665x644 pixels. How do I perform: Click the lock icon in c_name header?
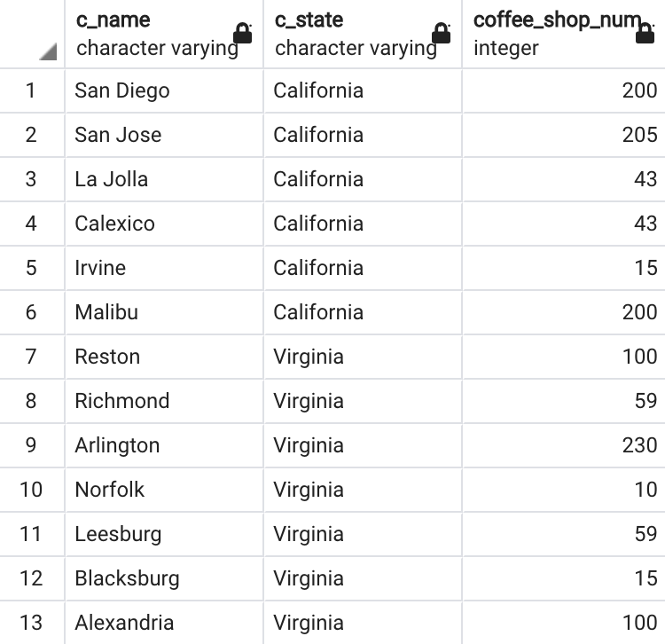(243, 33)
